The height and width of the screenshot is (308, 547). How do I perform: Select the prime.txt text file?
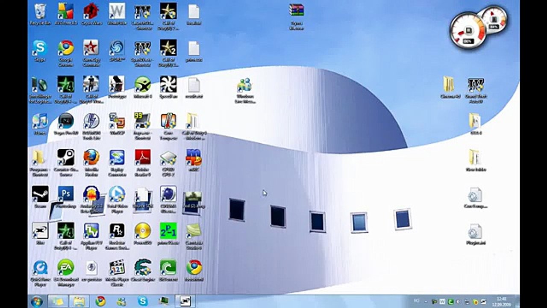[x=194, y=51]
